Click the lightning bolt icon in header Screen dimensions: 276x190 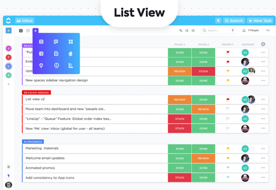[x=218, y=21]
